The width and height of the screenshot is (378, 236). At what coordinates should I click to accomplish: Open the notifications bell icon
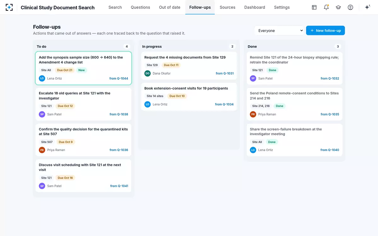pos(326,7)
